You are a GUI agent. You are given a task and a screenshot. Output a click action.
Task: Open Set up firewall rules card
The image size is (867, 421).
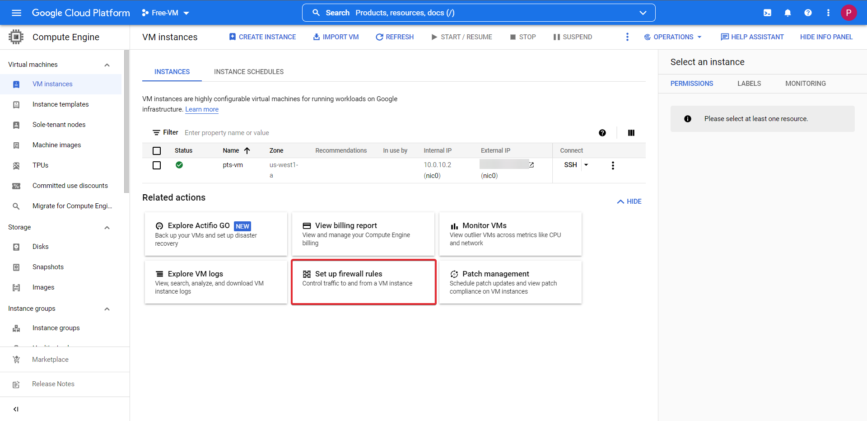coord(364,282)
